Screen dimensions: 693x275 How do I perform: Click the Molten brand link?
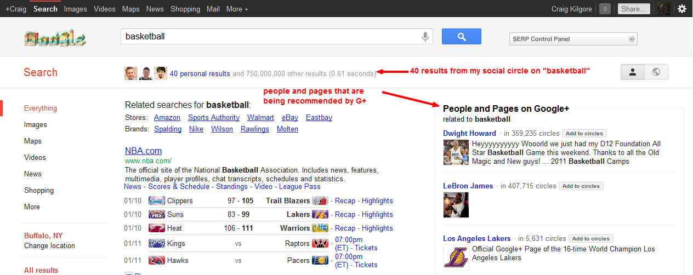(288, 129)
